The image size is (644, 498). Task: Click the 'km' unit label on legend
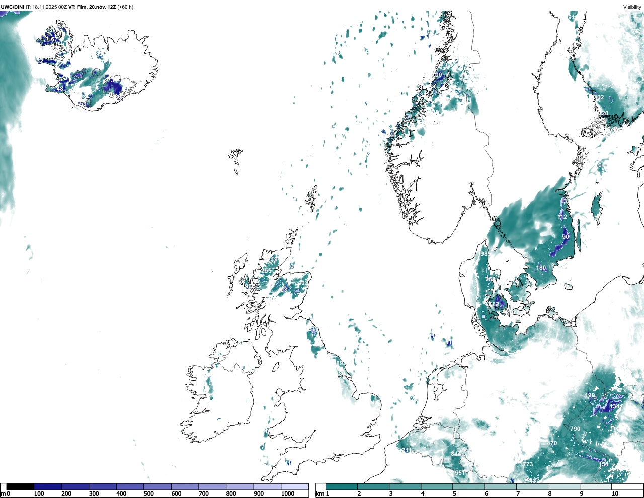pyautogui.click(x=319, y=494)
